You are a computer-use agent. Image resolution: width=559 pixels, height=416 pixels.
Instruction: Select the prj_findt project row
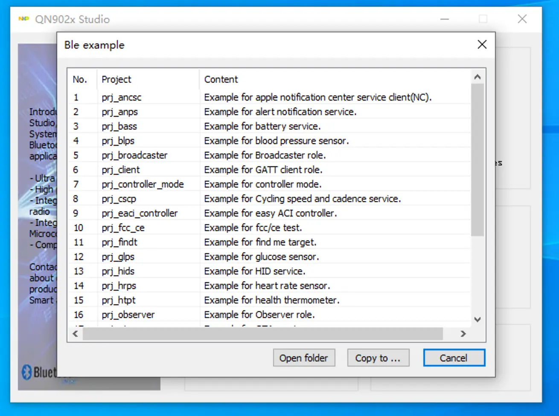[270, 242]
